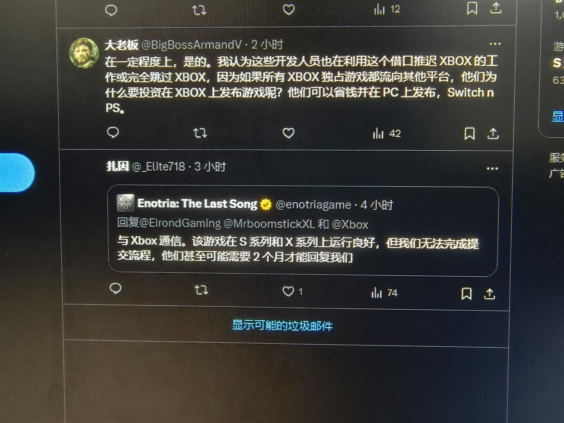564x423 pixels.
Task: Like the BigBossArmandV tweet
Action: tap(288, 133)
